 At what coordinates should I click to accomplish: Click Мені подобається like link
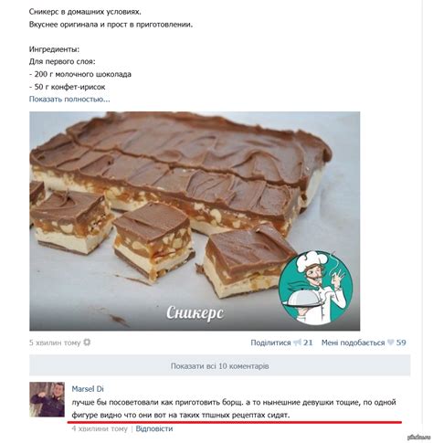click(353, 343)
